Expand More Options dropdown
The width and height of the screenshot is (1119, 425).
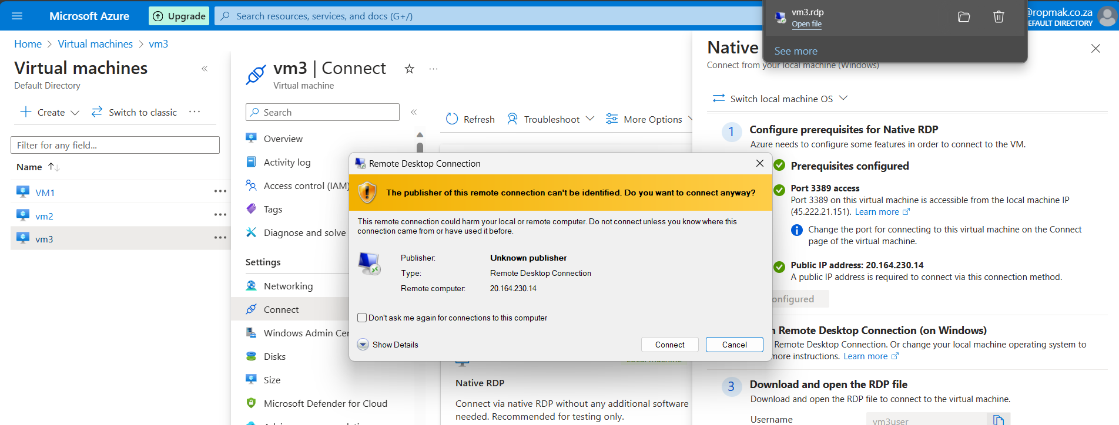point(649,119)
